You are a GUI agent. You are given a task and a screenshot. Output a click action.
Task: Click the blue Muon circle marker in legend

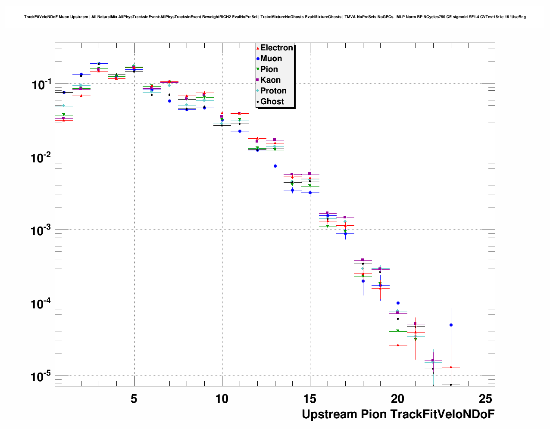[x=258, y=59]
